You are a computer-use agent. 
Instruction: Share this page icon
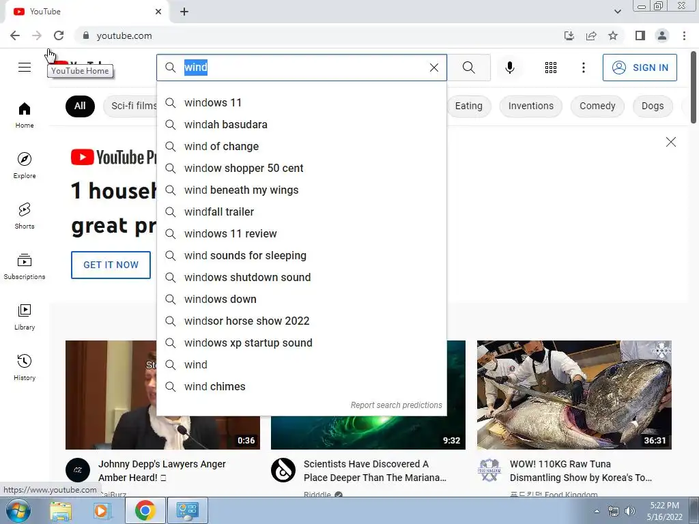pyautogui.click(x=591, y=35)
